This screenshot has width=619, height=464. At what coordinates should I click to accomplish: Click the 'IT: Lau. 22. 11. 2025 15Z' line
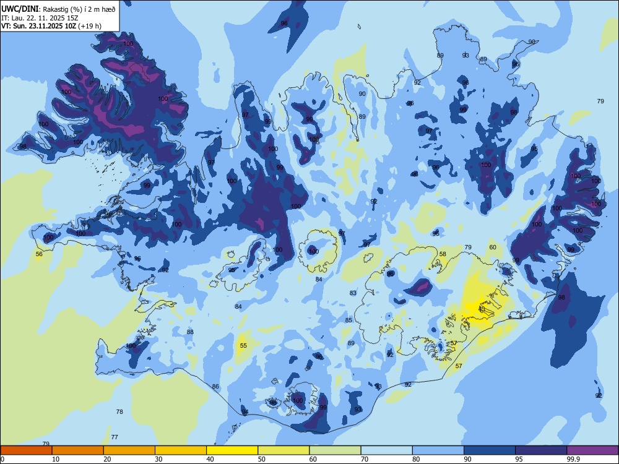40,18
